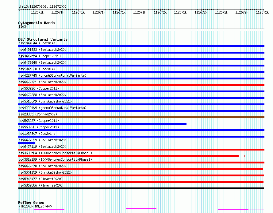The width and height of the screenshot is (273, 213).
Task: Open nsv6477119 (Sedlazeck2020) label
Action: pos(42,147)
